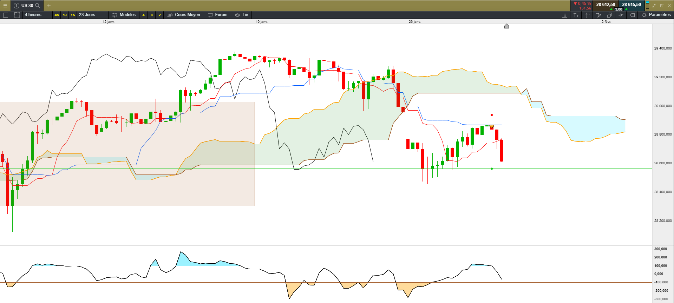Screen dimensions: 674x303
Task: Open the hamburger main menu
Action: (5, 6)
